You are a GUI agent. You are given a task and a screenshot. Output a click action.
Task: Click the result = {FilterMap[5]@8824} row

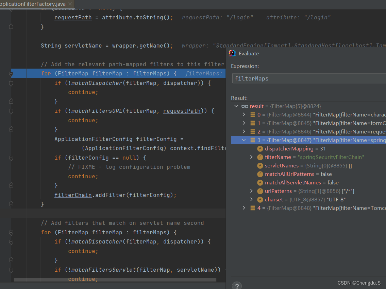309,106
